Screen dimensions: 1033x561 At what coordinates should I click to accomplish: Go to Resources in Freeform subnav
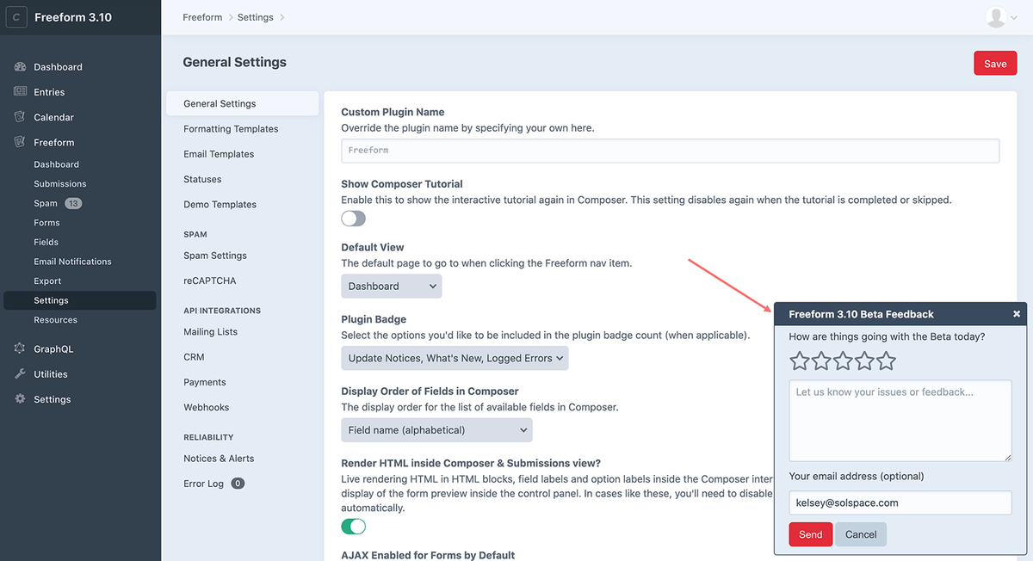pyautogui.click(x=55, y=320)
